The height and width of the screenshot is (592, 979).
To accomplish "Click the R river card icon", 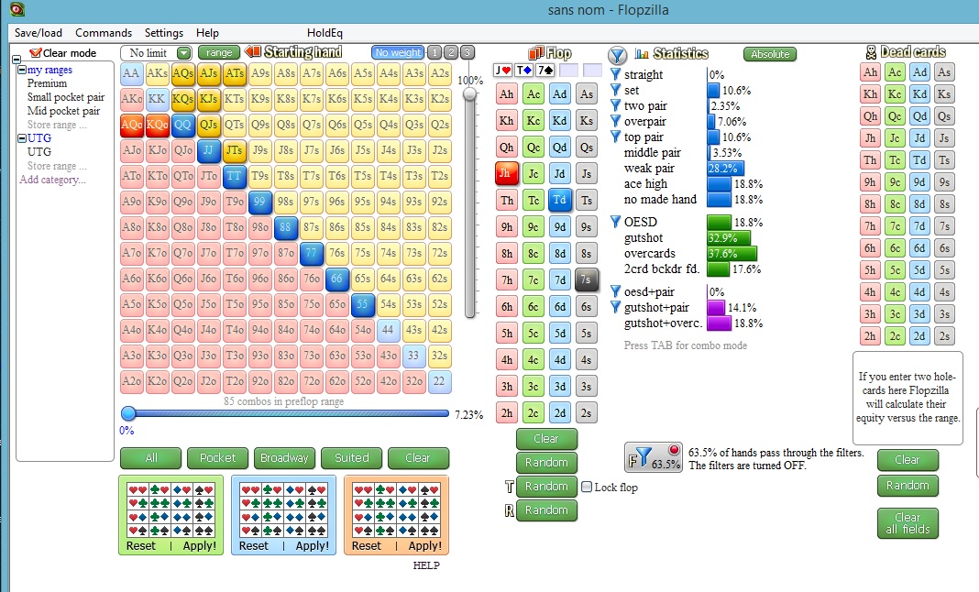I will [510, 510].
